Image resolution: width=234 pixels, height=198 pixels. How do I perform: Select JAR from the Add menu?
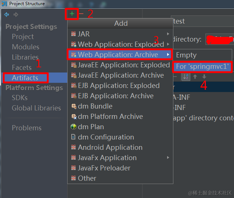pos(120,34)
